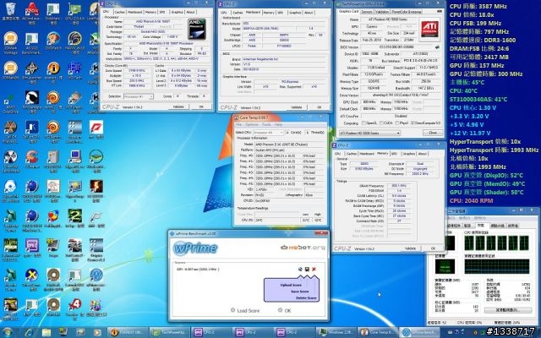Open the Caches tab in the first CPU-Z window
541x338 pixels.
(120, 12)
